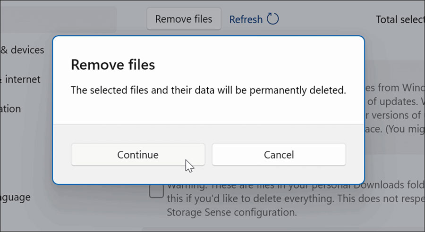Viewport: 425px width, 232px height.
Task: Click the dimmed Remove files button behind dialog
Action: (184, 19)
